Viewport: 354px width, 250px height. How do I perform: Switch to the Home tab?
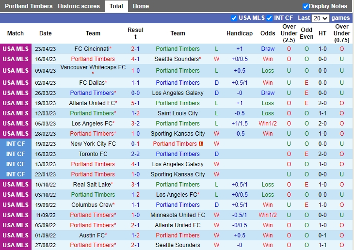141,6
